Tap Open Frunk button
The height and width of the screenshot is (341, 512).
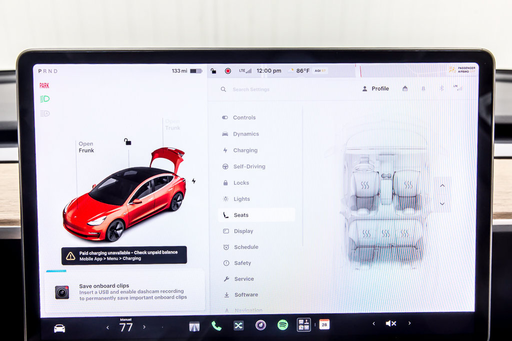coord(86,147)
